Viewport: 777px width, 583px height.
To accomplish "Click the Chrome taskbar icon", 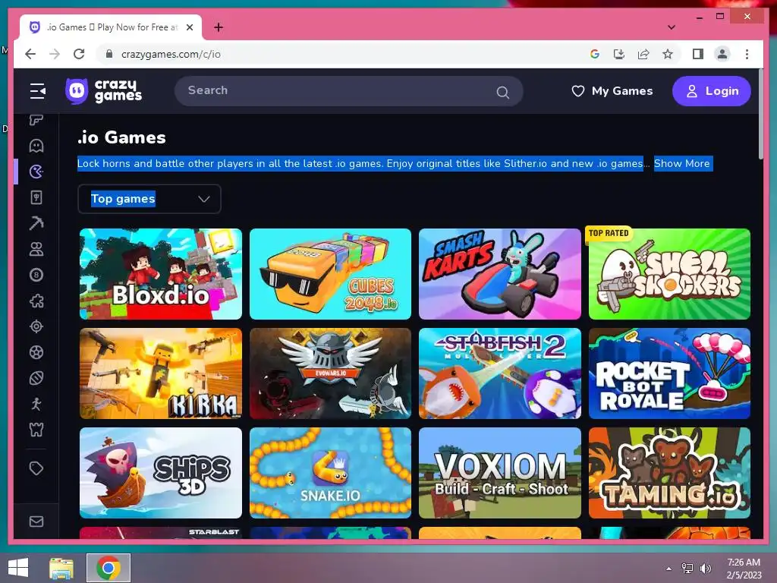I will [x=109, y=568].
